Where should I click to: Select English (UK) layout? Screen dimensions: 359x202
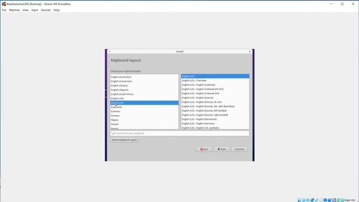144,99
